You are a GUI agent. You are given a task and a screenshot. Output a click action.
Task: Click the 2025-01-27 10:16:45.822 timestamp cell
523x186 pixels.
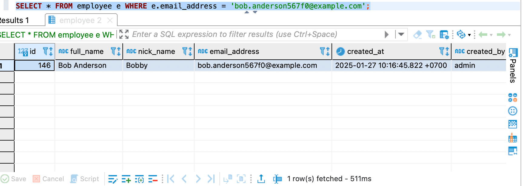click(391, 65)
